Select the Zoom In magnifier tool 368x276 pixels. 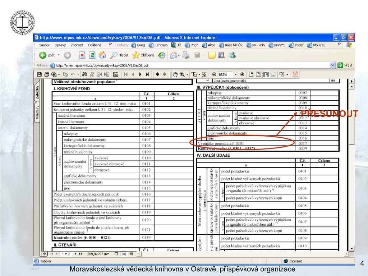pyautogui.click(x=182, y=74)
